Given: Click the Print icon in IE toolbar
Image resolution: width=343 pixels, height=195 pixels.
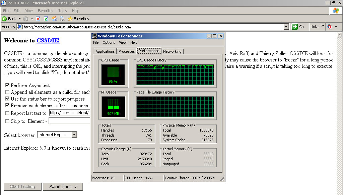Looking at the screenshot, I should pyautogui.click(x=62, y=19).
